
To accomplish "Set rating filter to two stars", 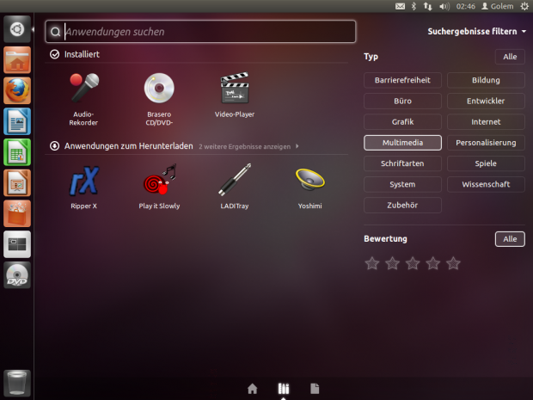I will (x=392, y=263).
